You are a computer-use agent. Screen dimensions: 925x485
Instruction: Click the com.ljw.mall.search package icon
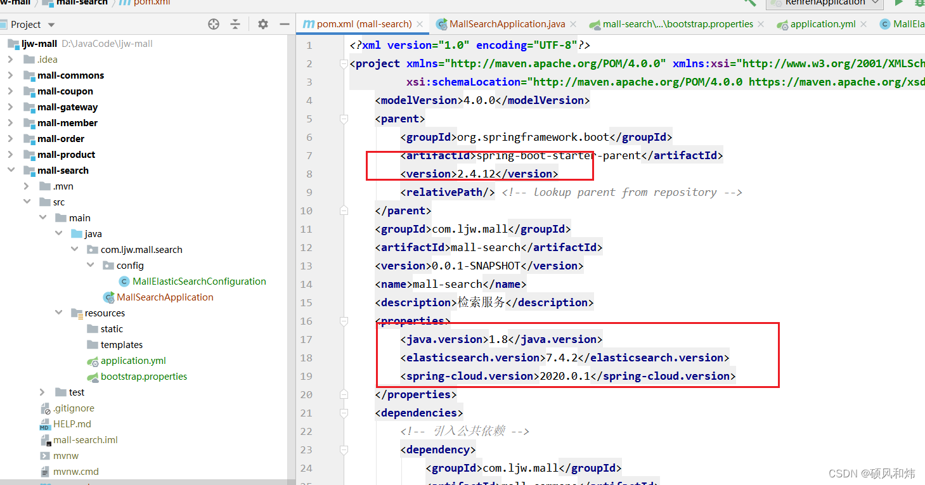(93, 250)
